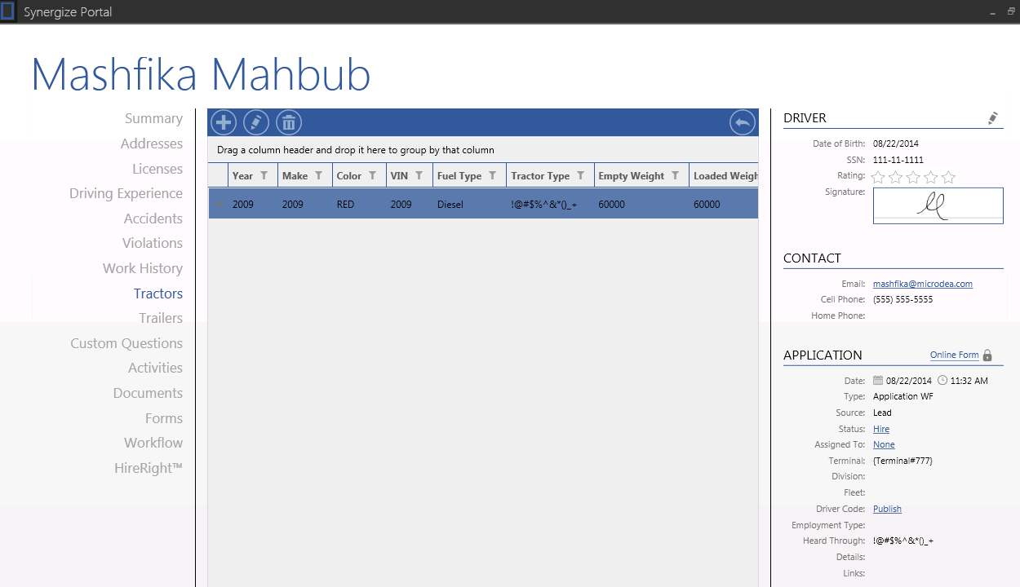1020x587 pixels.
Task: Open the mashfika@microdea.com email link
Action: coord(922,284)
